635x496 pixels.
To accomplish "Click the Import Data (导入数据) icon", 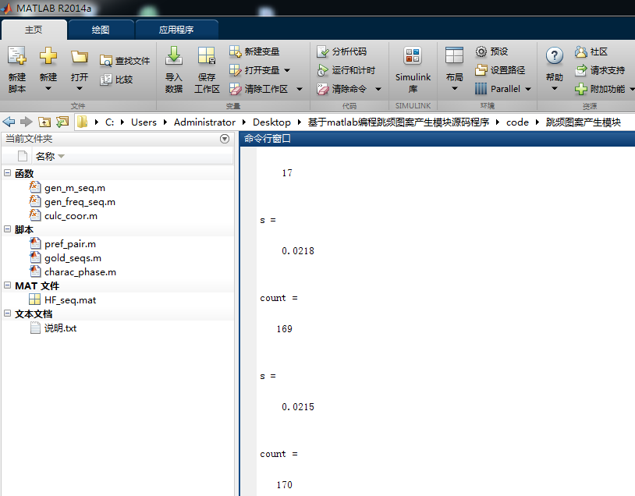I will coord(174,55).
